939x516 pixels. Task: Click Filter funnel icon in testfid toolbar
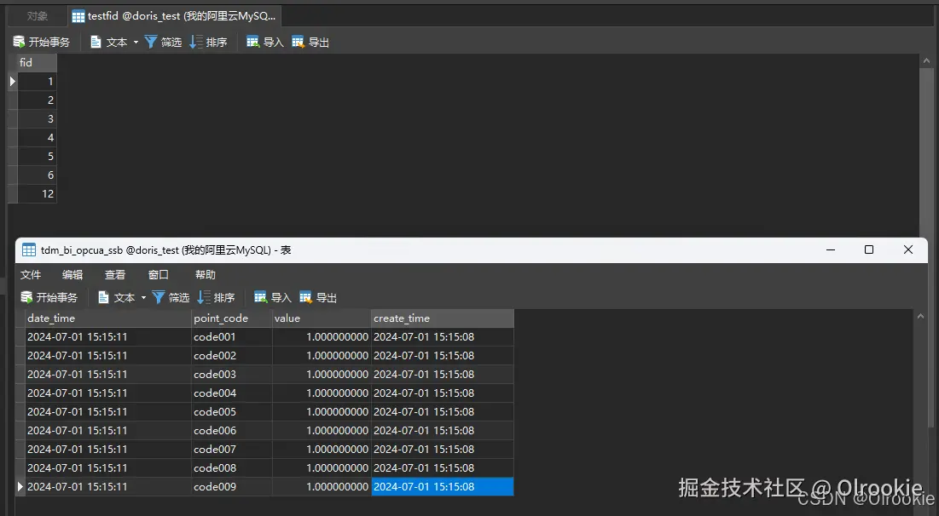pos(151,42)
